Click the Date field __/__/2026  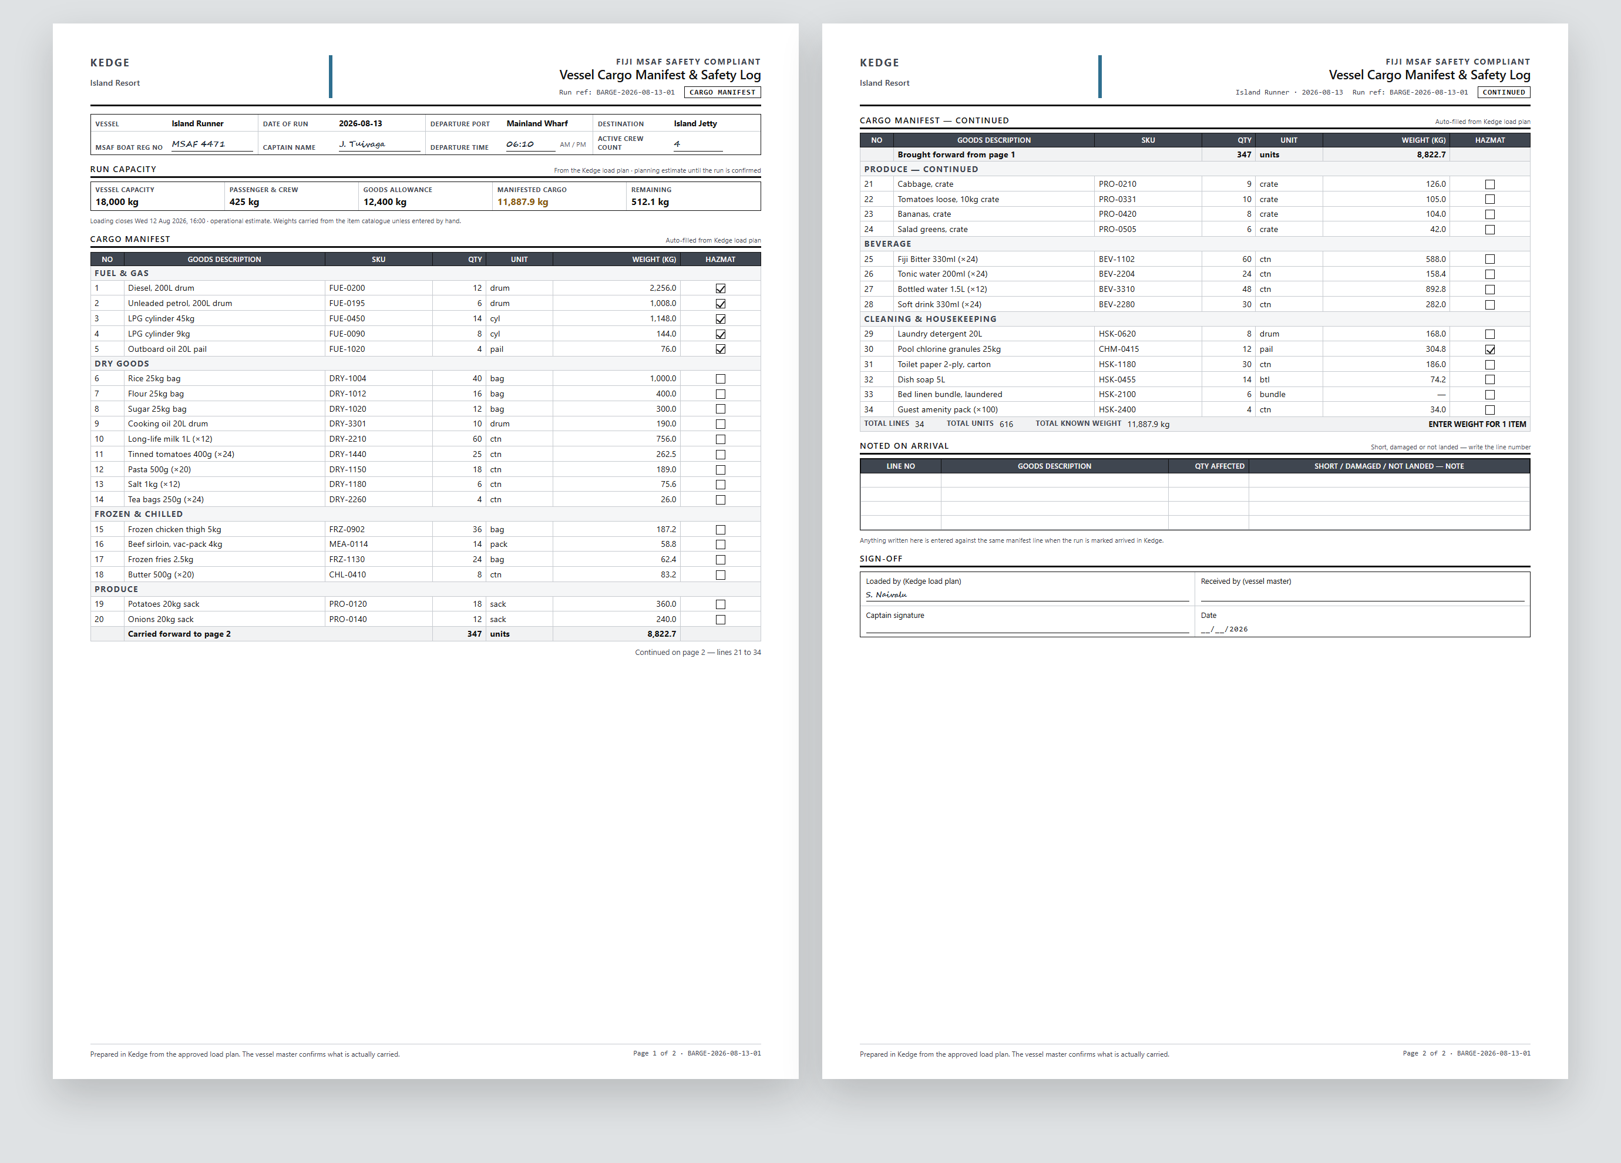point(1225,629)
